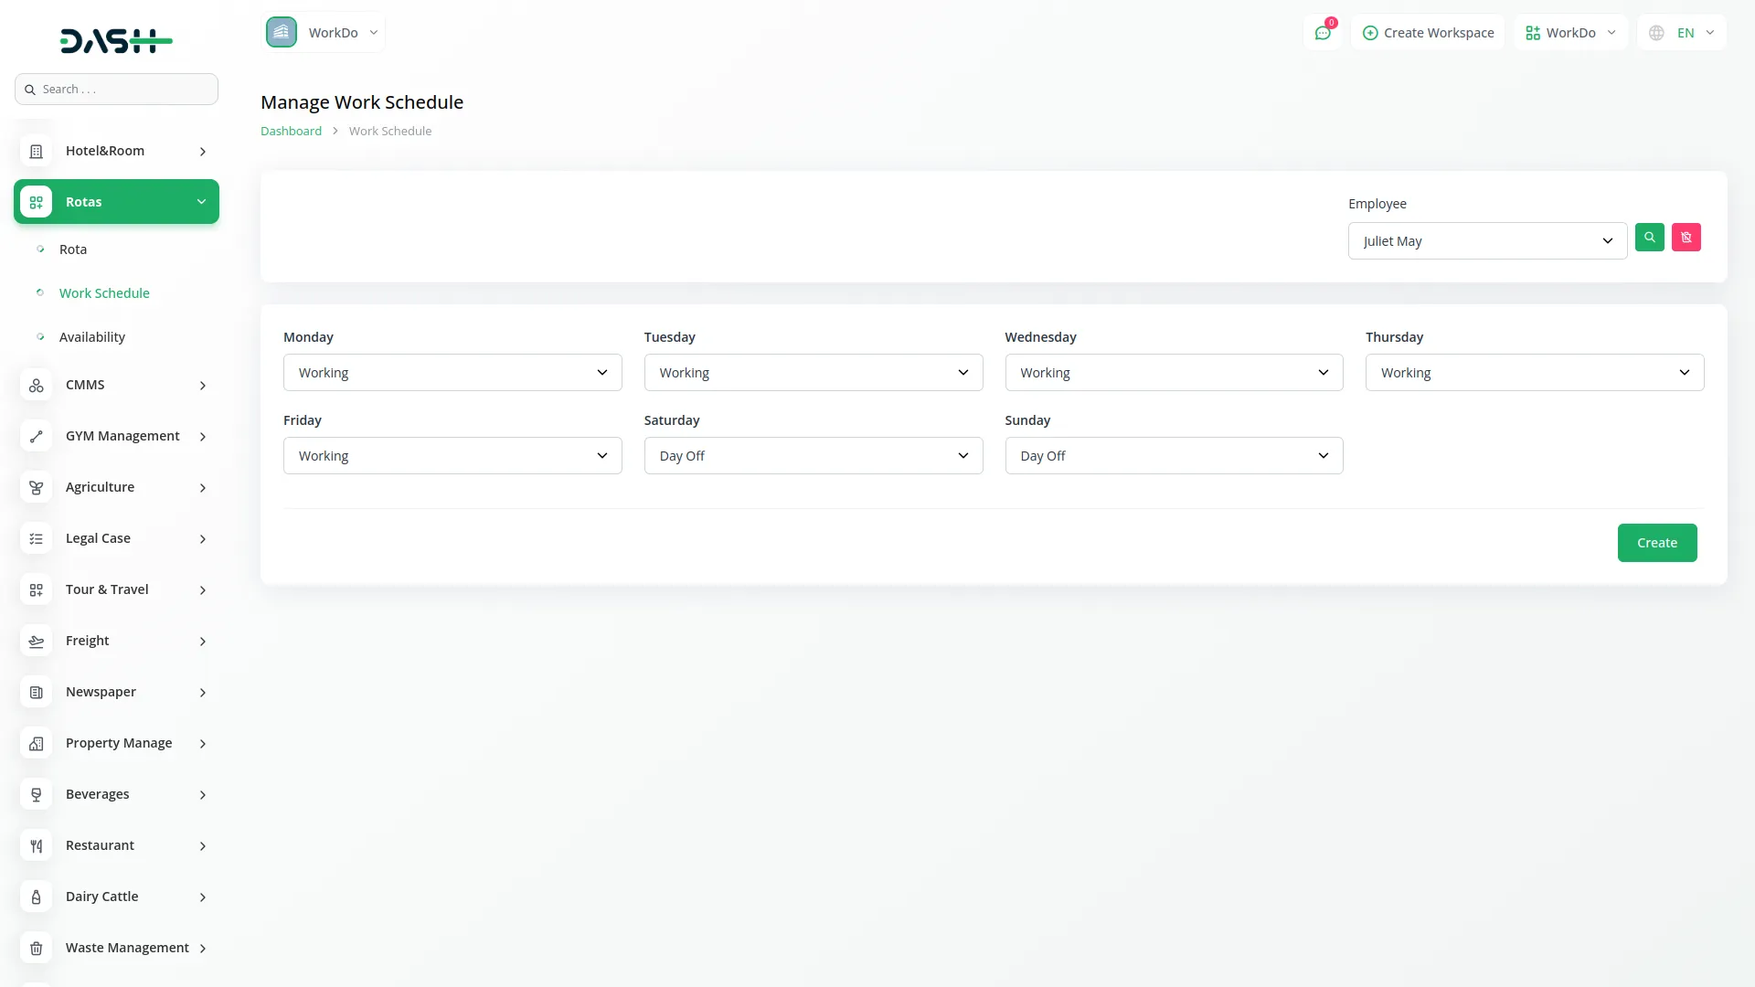Click the Hotel&Room sidebar icon

[37, 152]
